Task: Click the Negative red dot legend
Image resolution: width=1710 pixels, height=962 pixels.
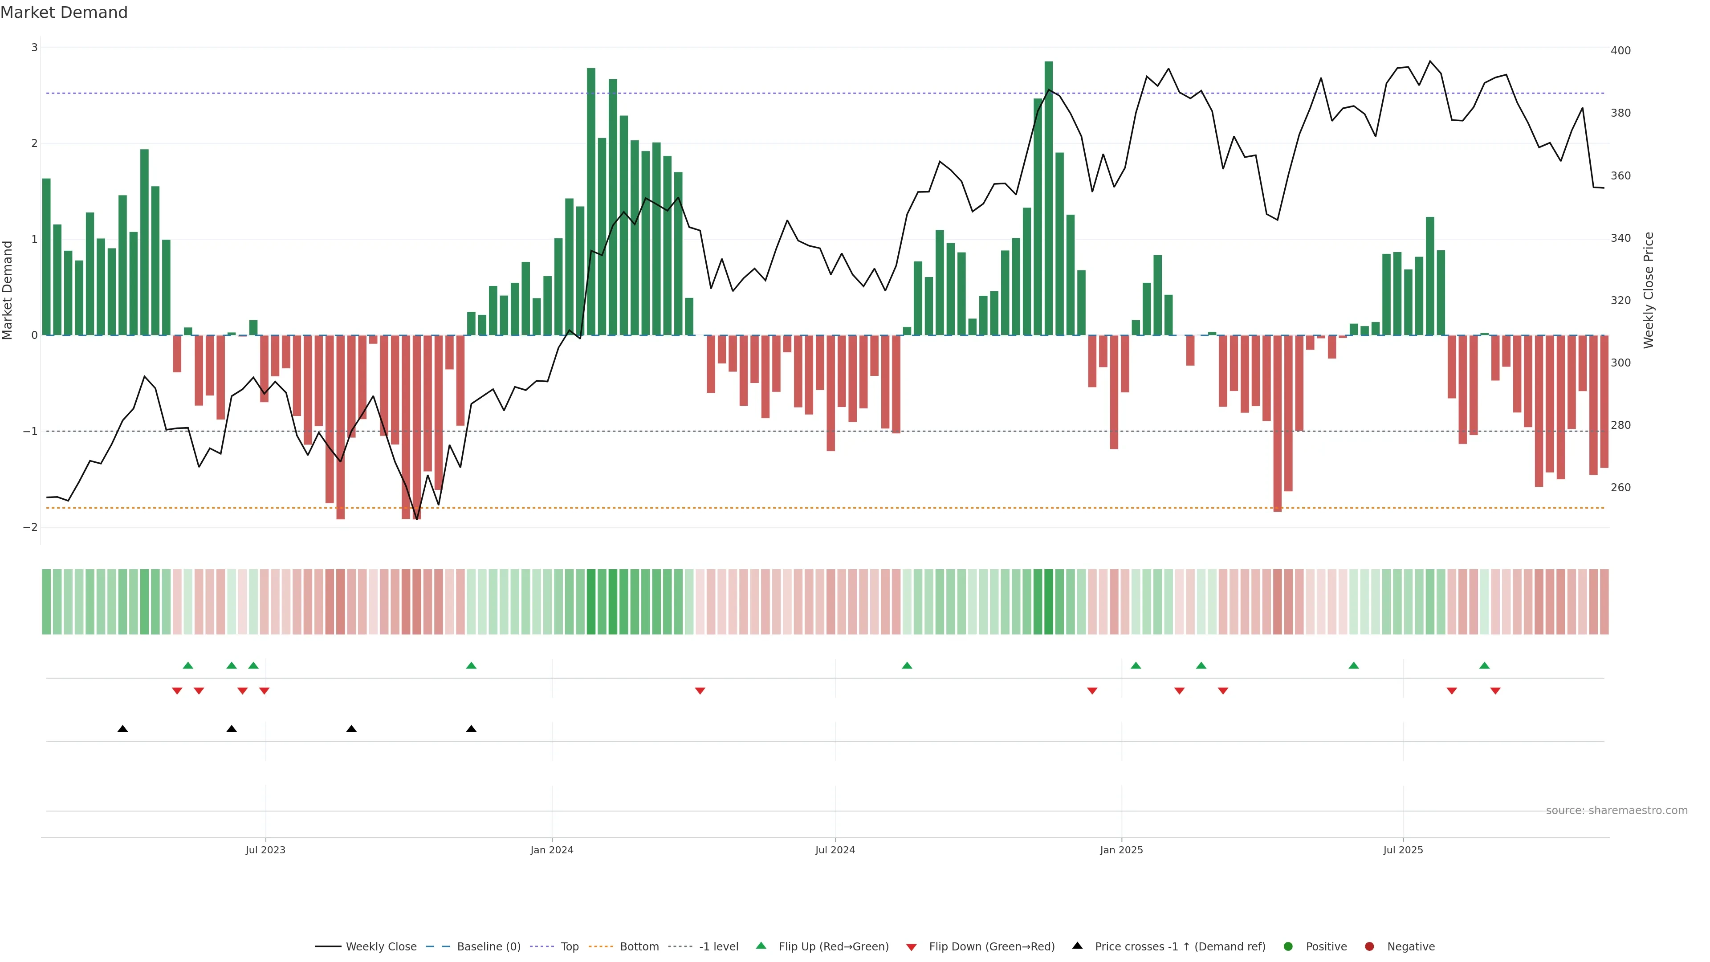Action: point(1369,946)
